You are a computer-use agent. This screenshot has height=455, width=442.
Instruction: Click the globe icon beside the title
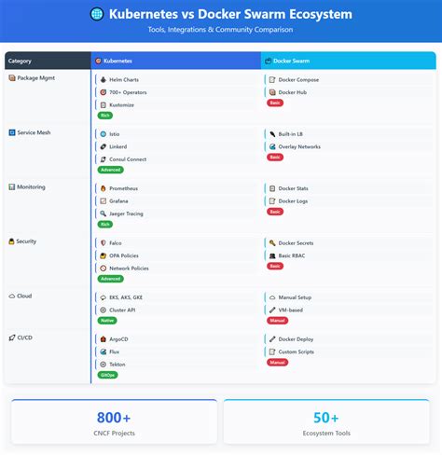[97, 14]
